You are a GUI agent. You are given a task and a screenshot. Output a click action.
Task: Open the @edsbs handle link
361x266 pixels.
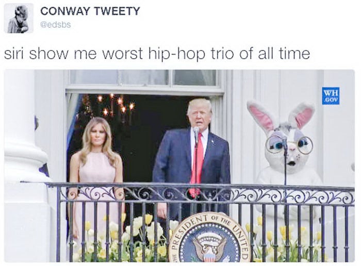point(56,25)
